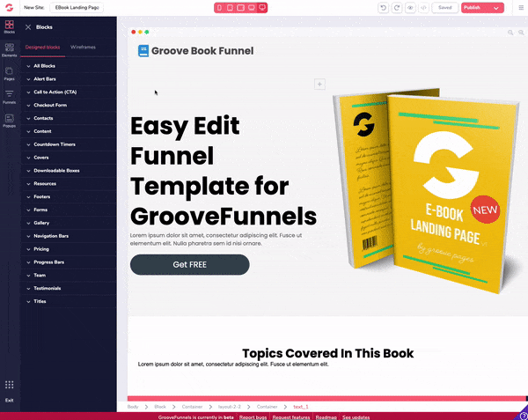The image size is (528, 420).
Task: Select layout-2-2 in the breadcrumb
Action: (230, 407)
